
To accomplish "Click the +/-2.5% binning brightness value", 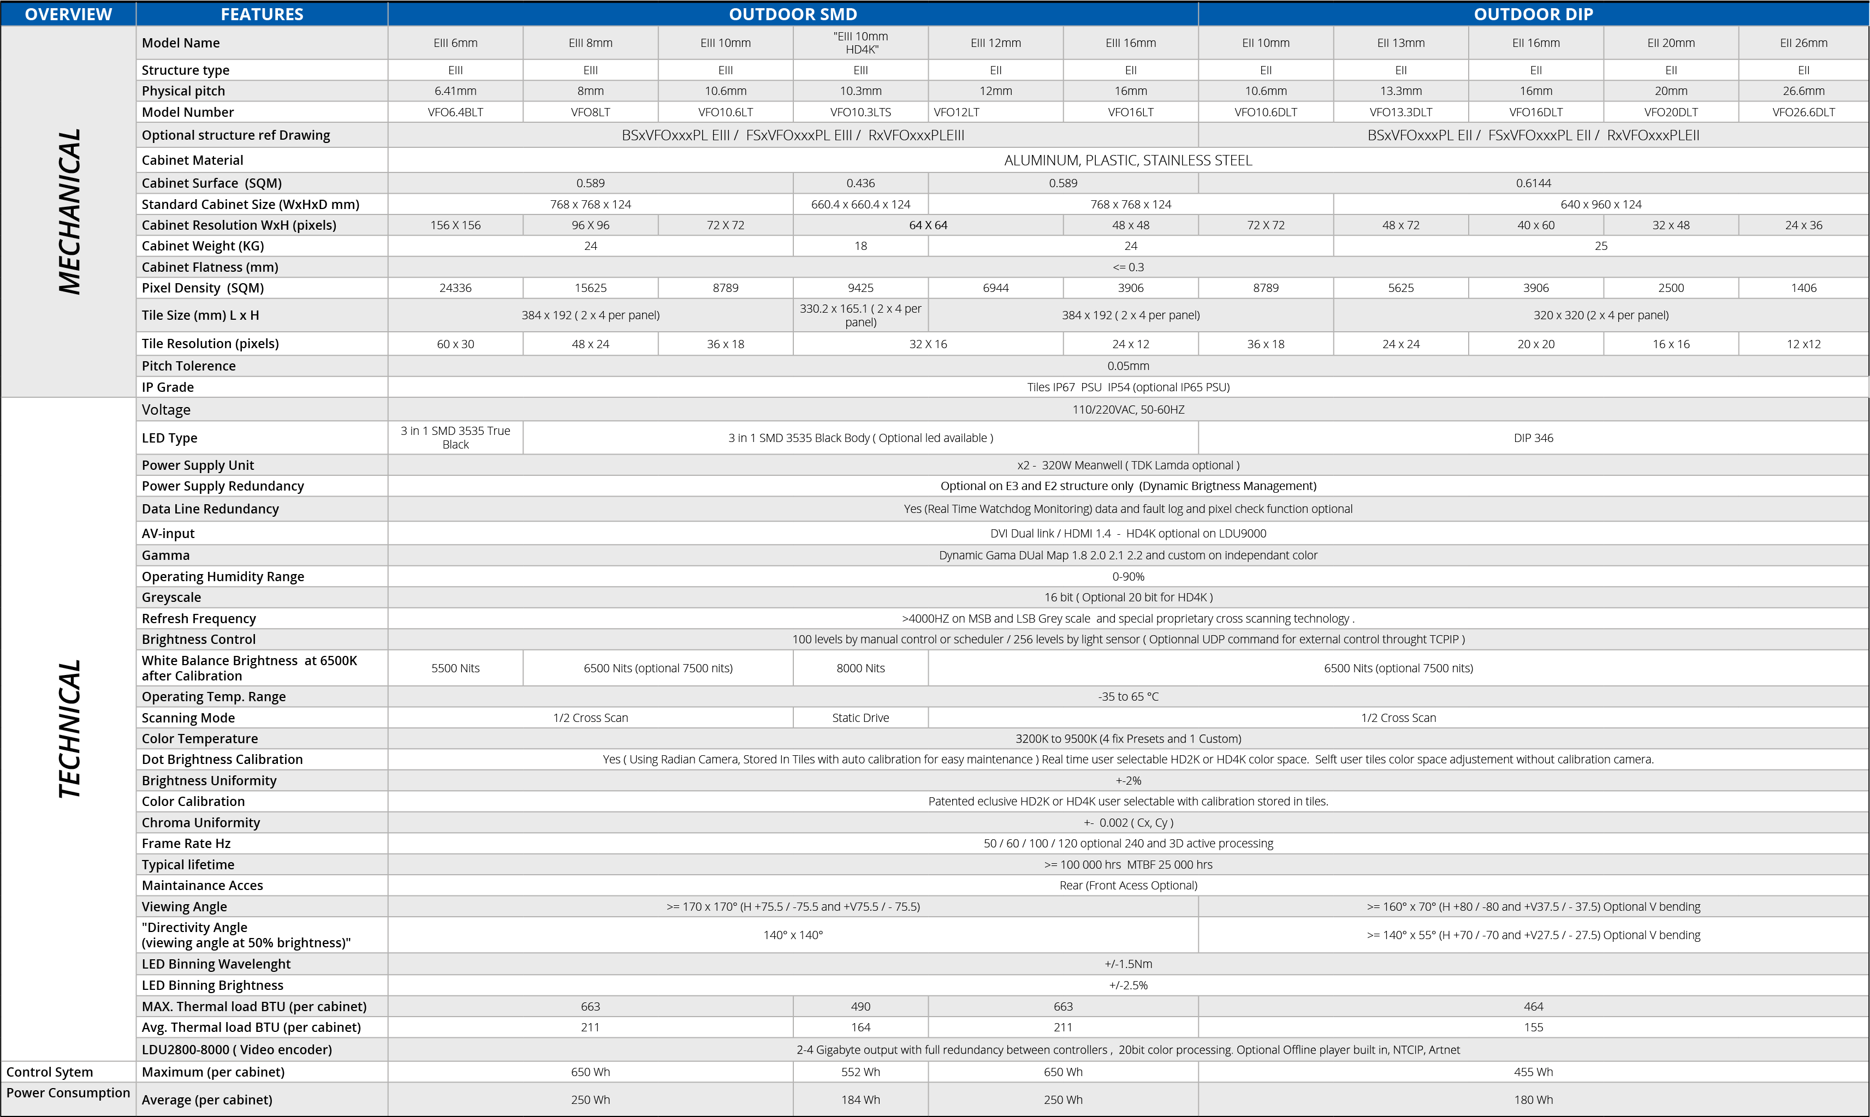I will [x=1128, y=985].
